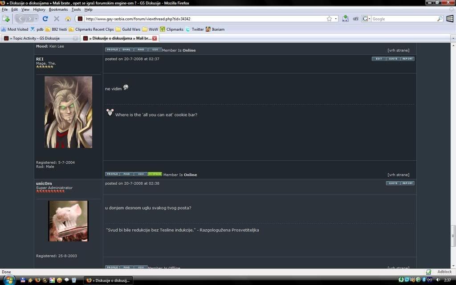
Task: Click the browser Back arrow button
Action: coord(20,19)
